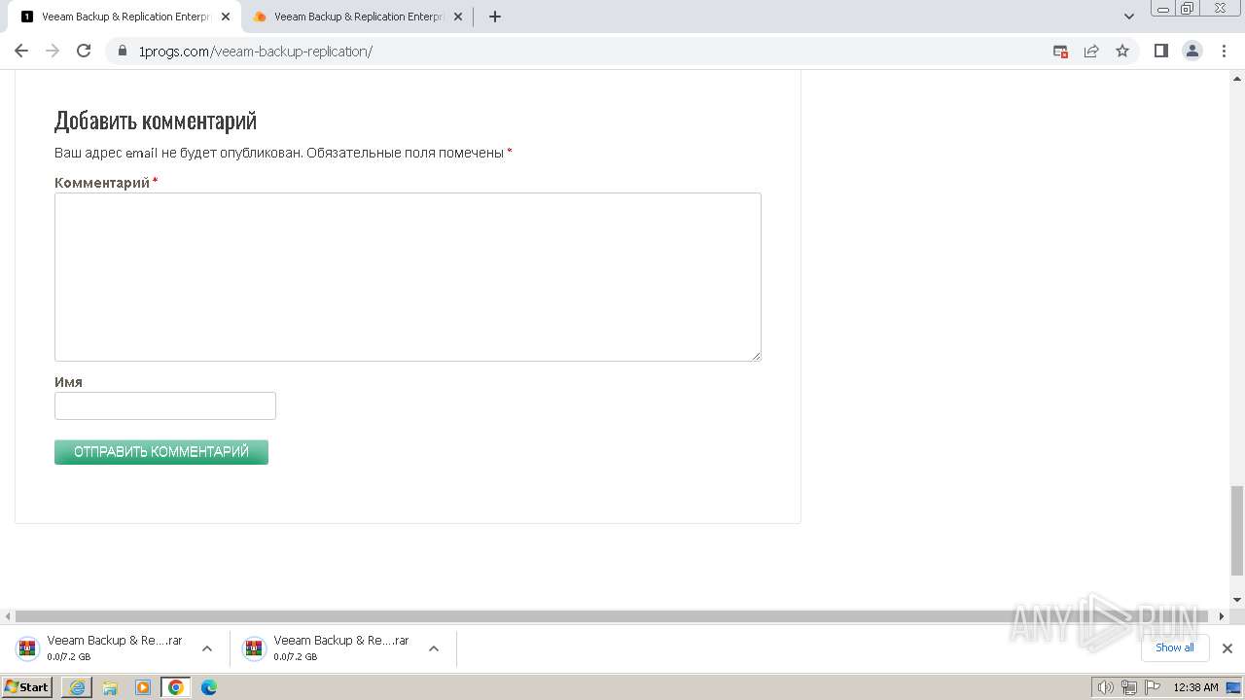Open Action Center flag icon
Image resolution: width=1245 pixels, height=700 pixels.
tap(1154, 688)
